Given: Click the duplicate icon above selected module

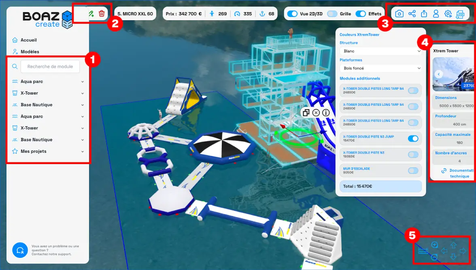Looking at the screenshot, I should 306,113.
